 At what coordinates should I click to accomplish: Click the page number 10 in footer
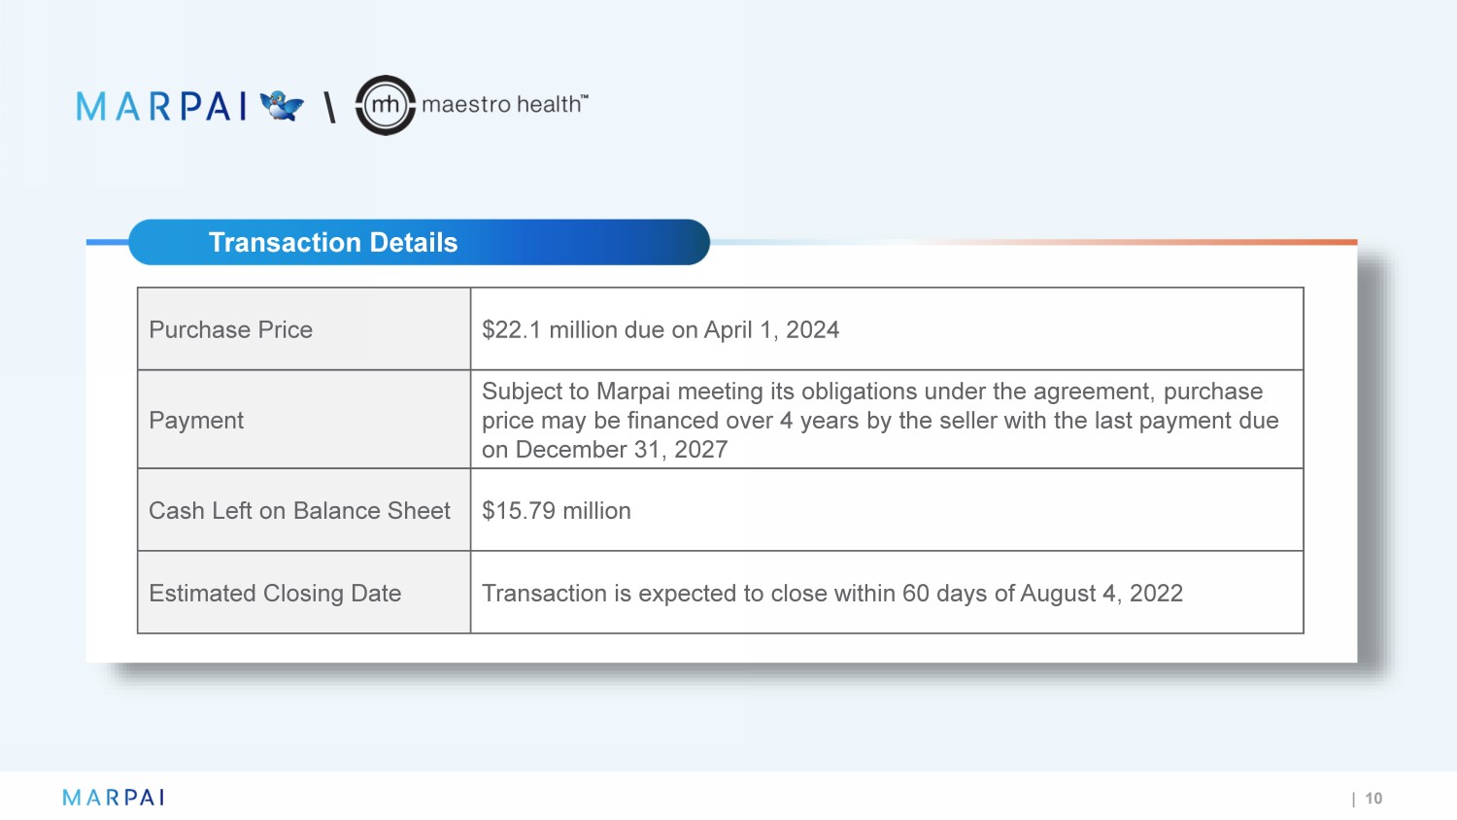[x=1373, y=798]
